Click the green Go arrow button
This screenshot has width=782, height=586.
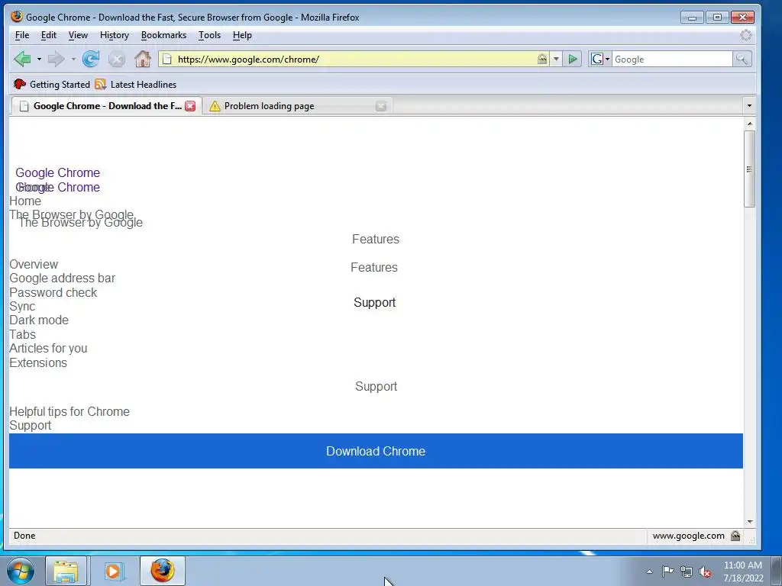tap(573, 60)
